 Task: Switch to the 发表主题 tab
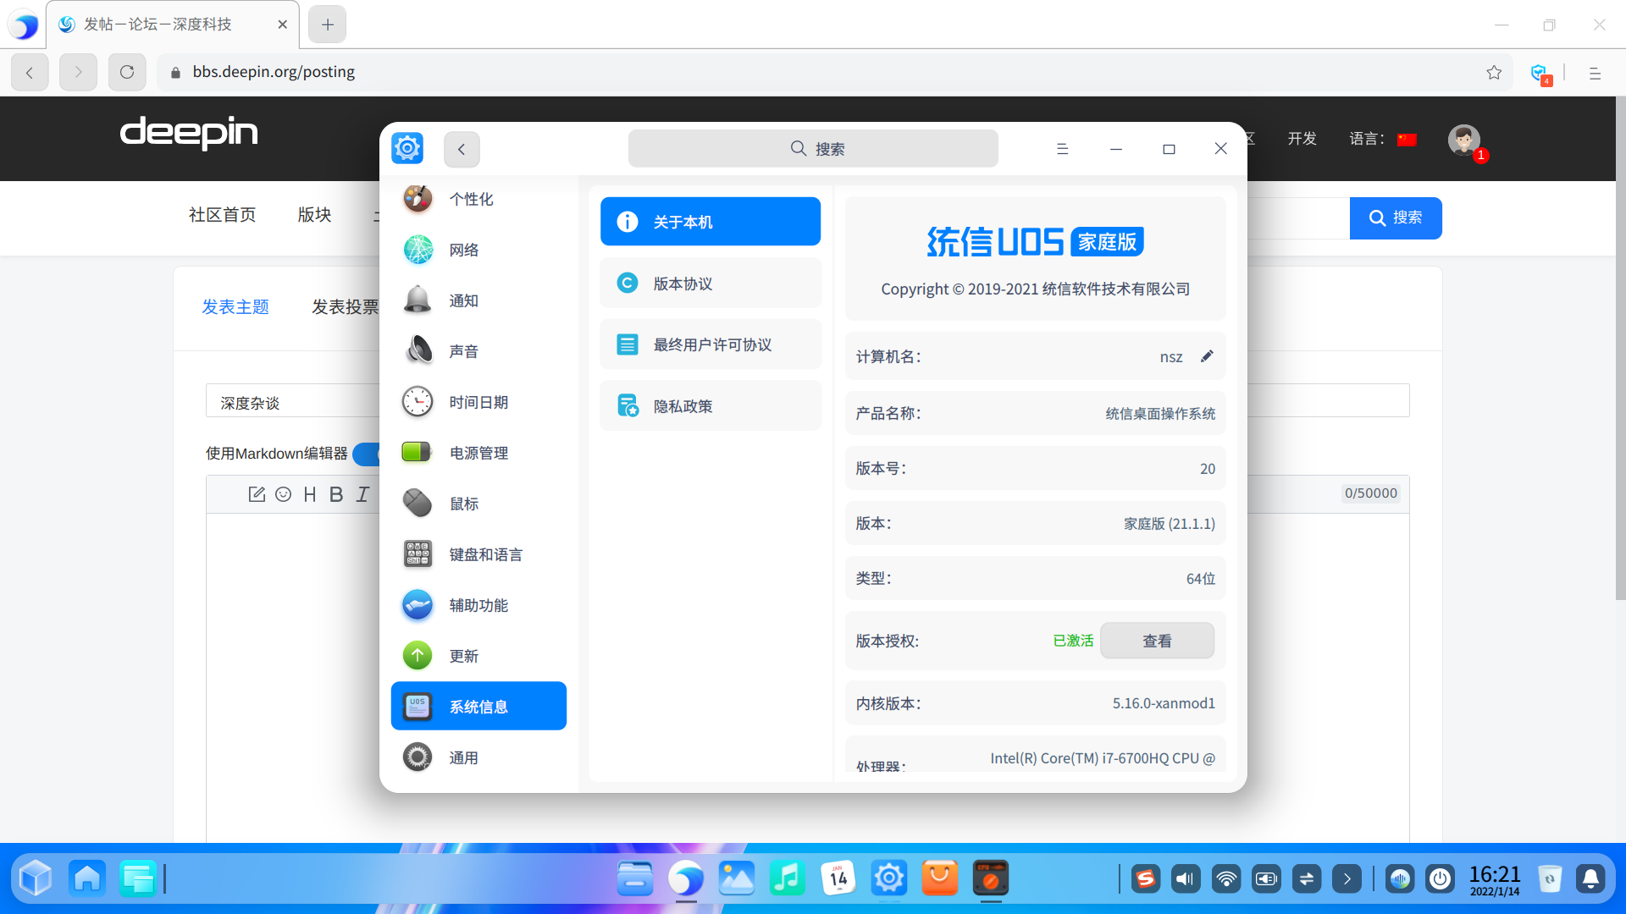[x=235, y=306]
